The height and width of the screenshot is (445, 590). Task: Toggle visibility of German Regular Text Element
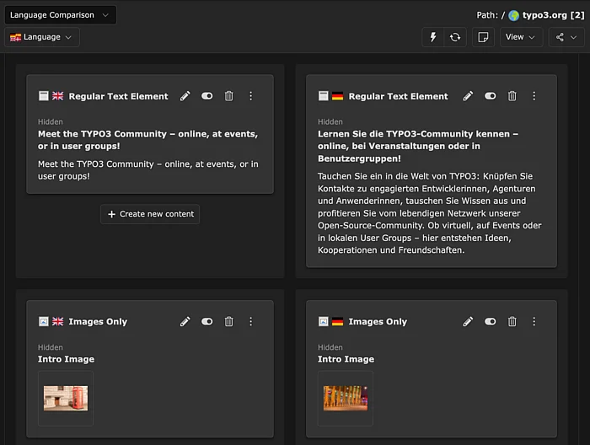490,96
